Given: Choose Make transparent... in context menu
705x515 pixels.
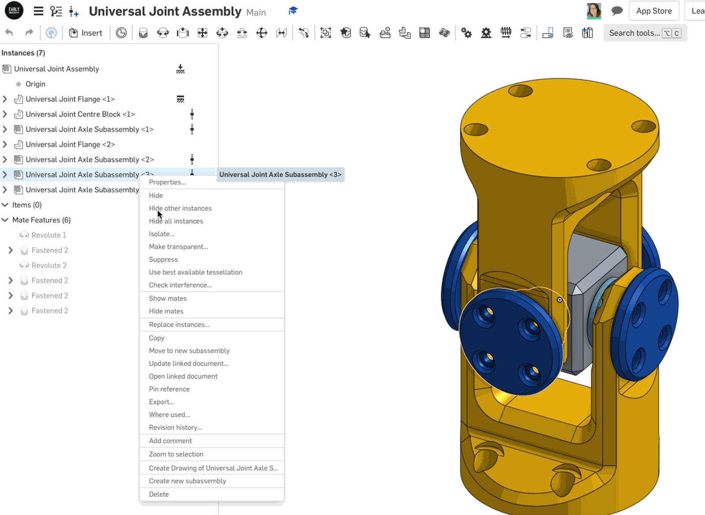Looking at the screenshot, I should pos(178,247).
